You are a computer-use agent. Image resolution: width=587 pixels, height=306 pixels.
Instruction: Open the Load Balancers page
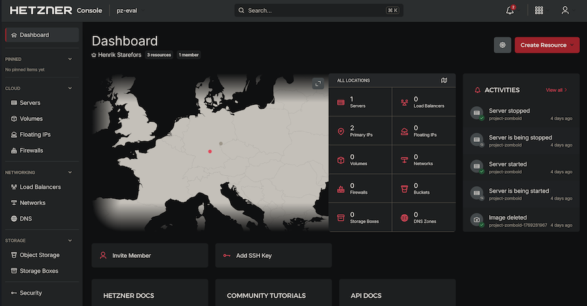[x=42, y=187]
